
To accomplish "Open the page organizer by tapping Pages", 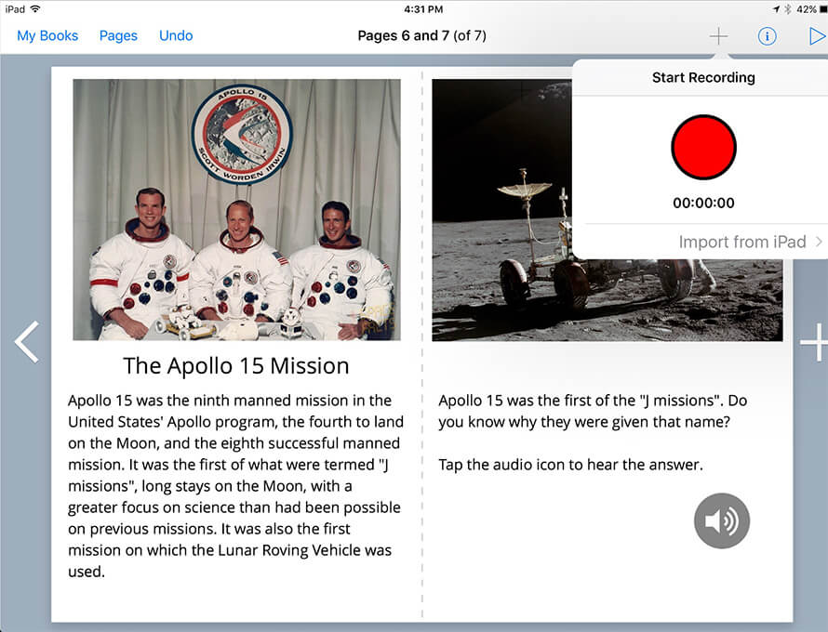I will [118, 35].
